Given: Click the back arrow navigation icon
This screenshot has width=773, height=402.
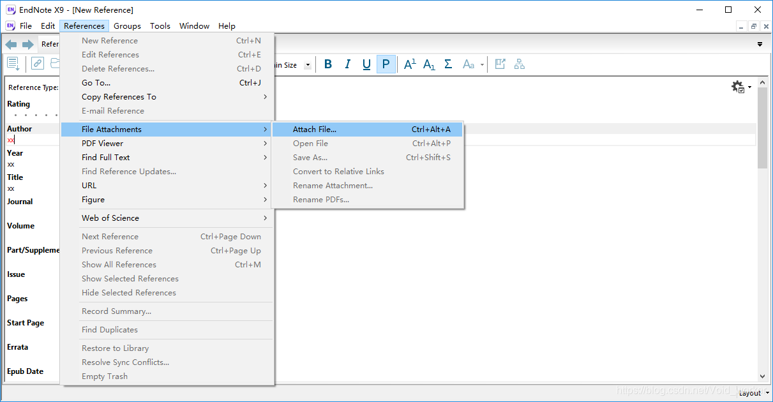Looking at the screenshot, I should pos(11,45).
